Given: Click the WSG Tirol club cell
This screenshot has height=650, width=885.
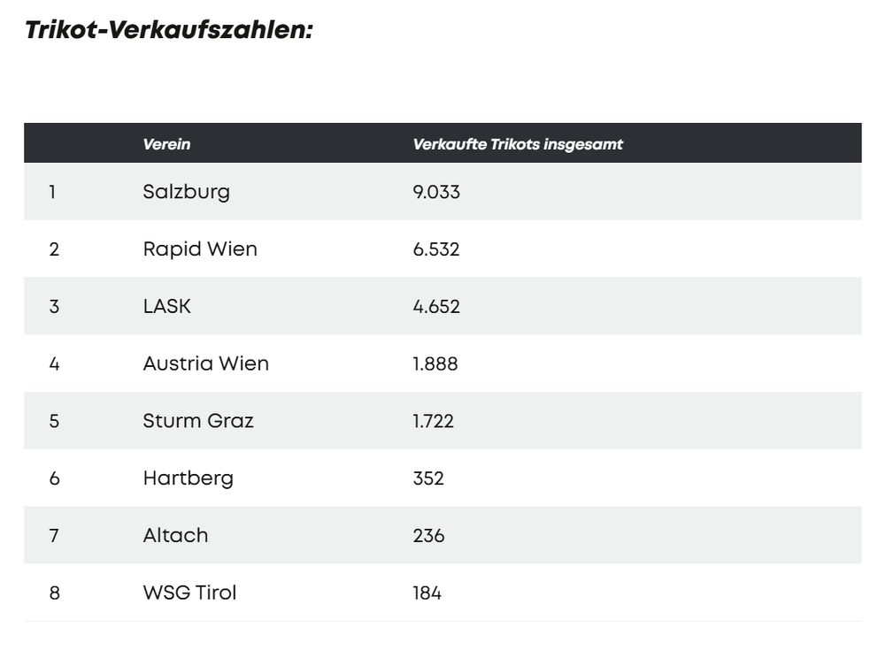Looking at the screenshot, I should pyautogui.click(x=189, y=593).
